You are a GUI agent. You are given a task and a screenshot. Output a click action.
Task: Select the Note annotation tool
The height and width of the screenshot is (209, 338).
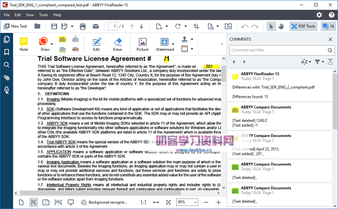(23, 44)
